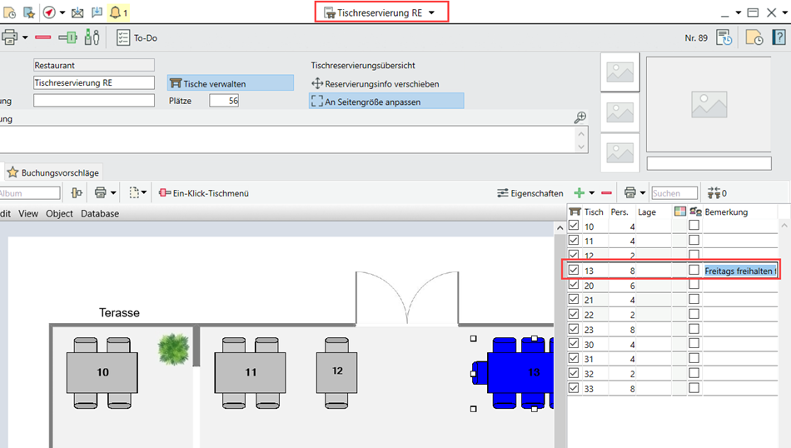791x448 pixels.
Task: Toggle the checkbox for table 22
Action: coord(574,314)
